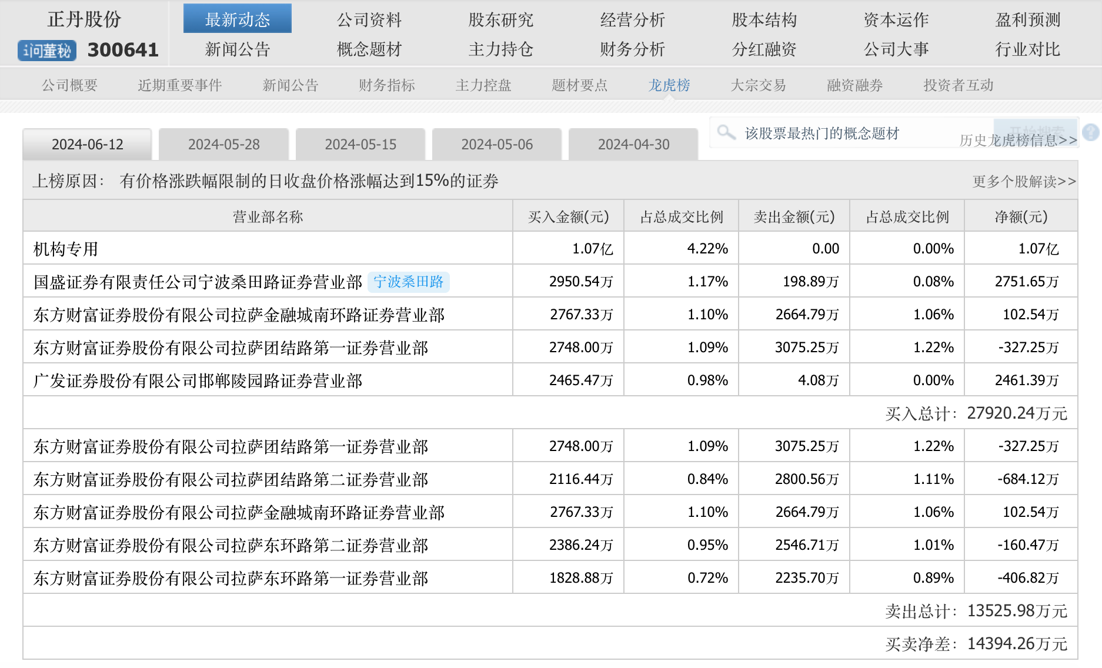Select the 2024-06-12 date tab

(x=87, y=145)
